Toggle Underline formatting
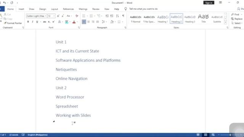Image resolution: width=244 pixels, height=137 pixels. click(37, 22)
